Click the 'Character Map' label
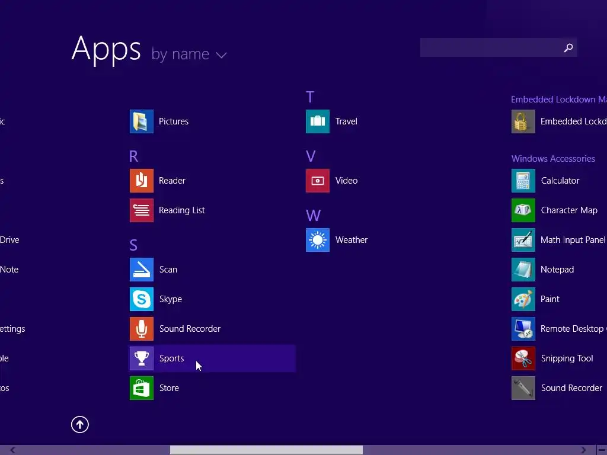Image resolution: width=607 pixels, height=455 pixels. [x=569, y=210]
